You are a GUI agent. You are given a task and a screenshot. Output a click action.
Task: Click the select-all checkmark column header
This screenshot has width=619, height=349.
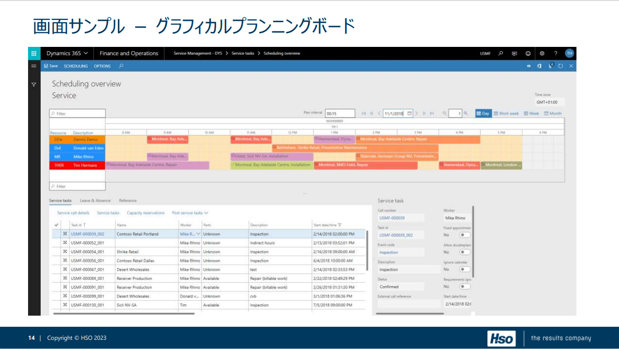click(57, 225)
